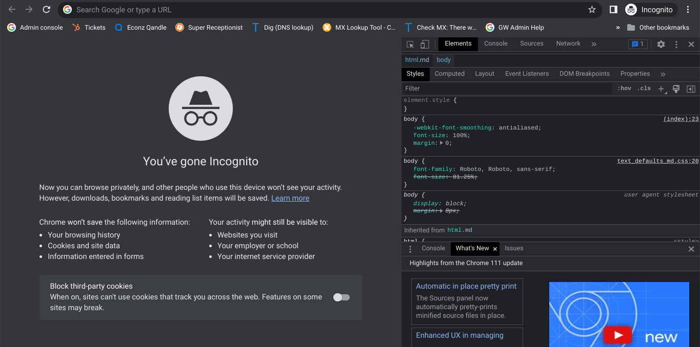Open the text_defaults_md.css:20 source link
Screen dimensions: 700x347
[658, 161]
